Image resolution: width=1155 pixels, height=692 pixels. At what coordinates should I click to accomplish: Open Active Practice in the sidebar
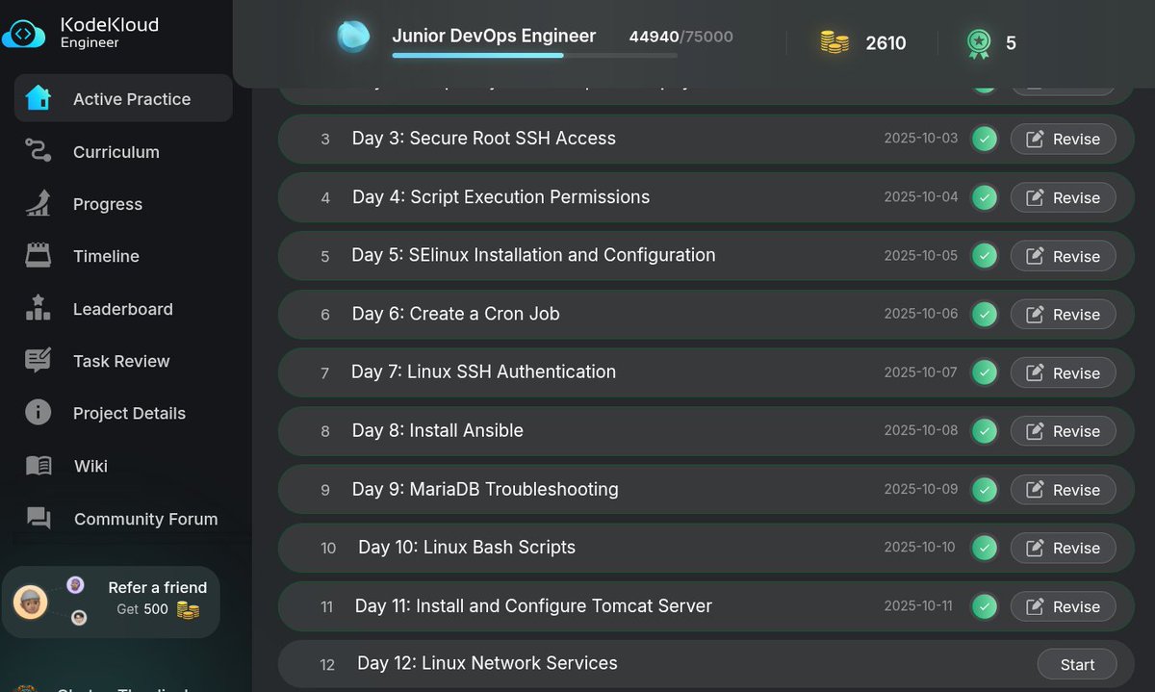pyautogui.click(x=123, y=98)
